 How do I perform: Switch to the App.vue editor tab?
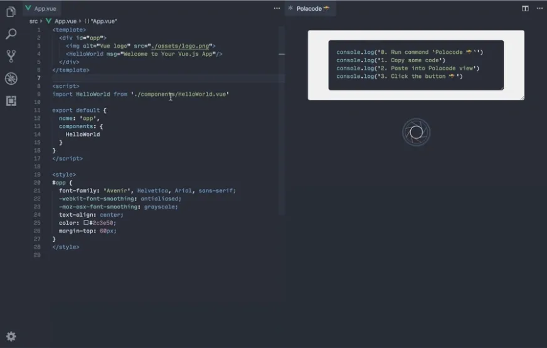coord(44,8)
